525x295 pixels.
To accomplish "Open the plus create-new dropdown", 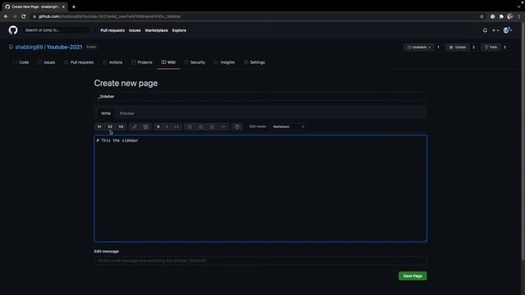I will (495, 30).
